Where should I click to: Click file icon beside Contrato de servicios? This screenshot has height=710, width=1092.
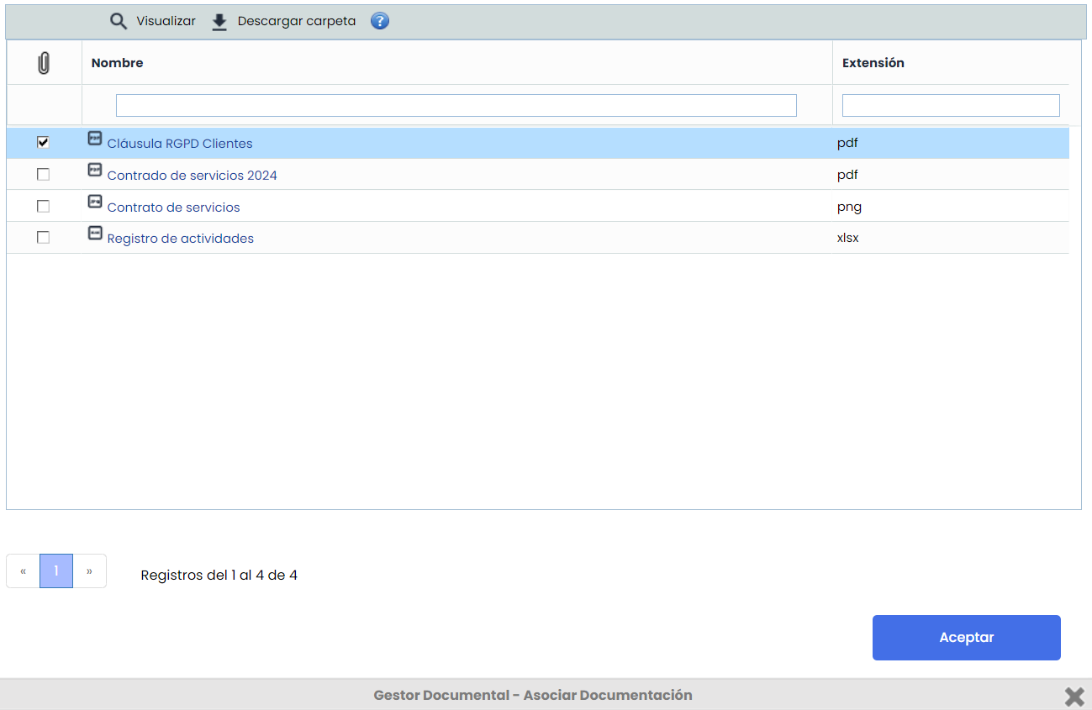tap(95, 202)
